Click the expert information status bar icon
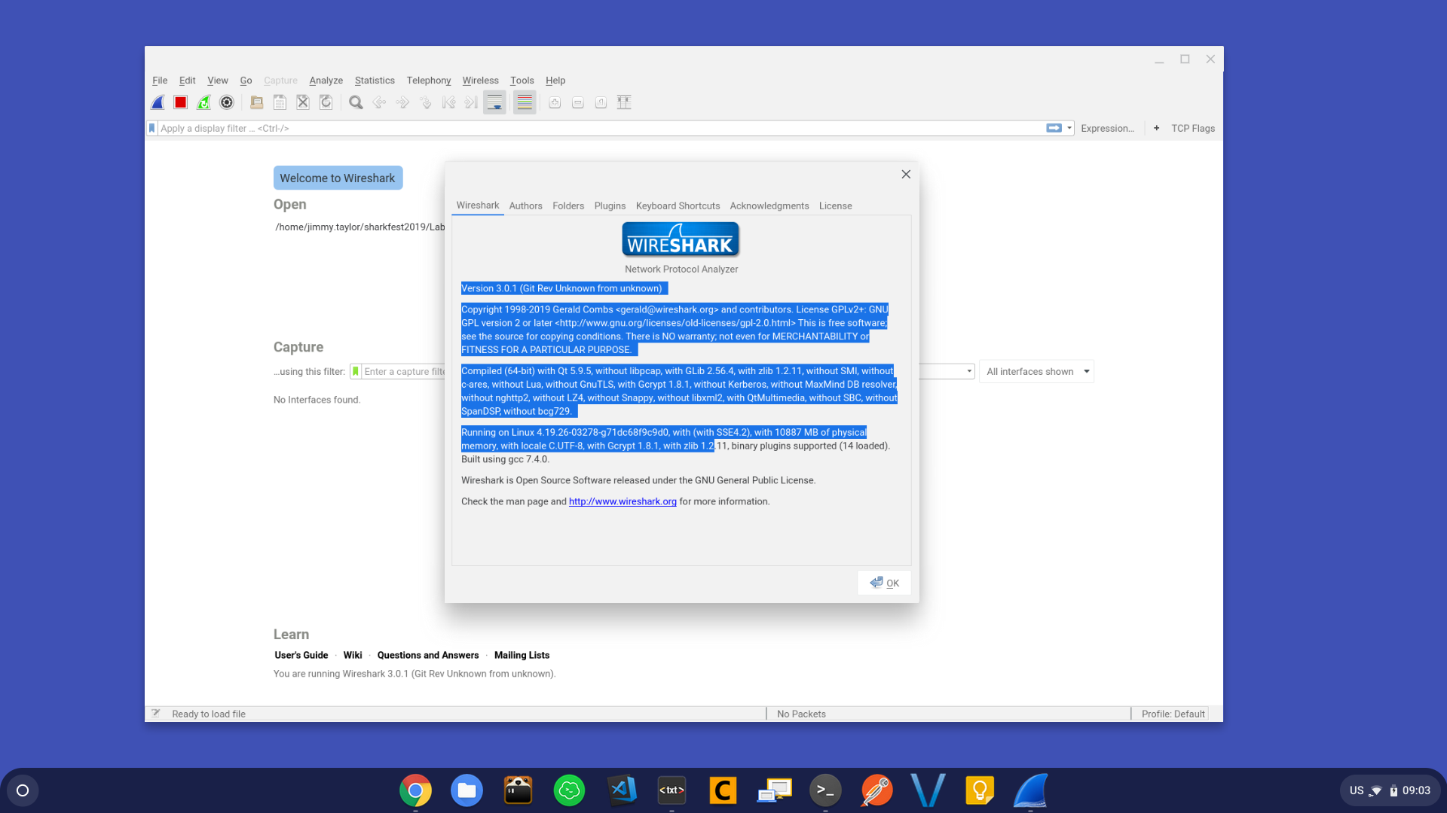 (156, 713)
